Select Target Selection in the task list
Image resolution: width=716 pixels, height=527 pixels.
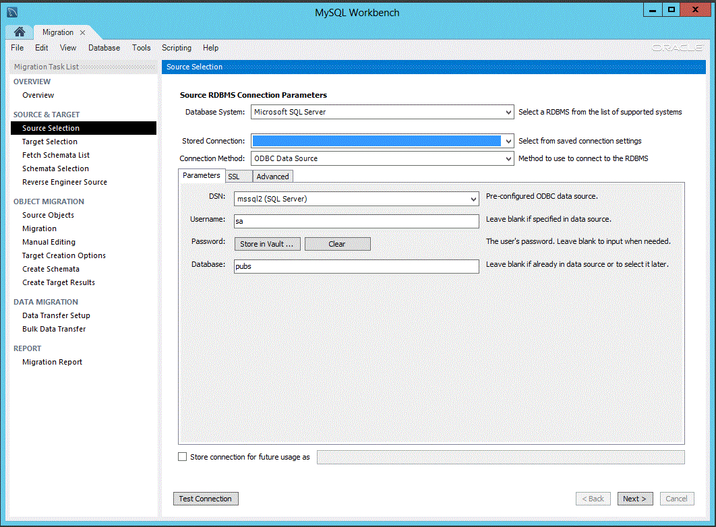pyautogui.click(x=50, y=142)
